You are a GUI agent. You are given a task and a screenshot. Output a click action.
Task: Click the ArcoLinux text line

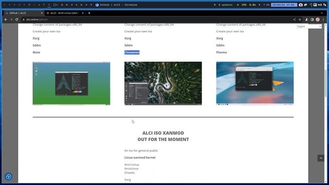click(x=132, y=169)
